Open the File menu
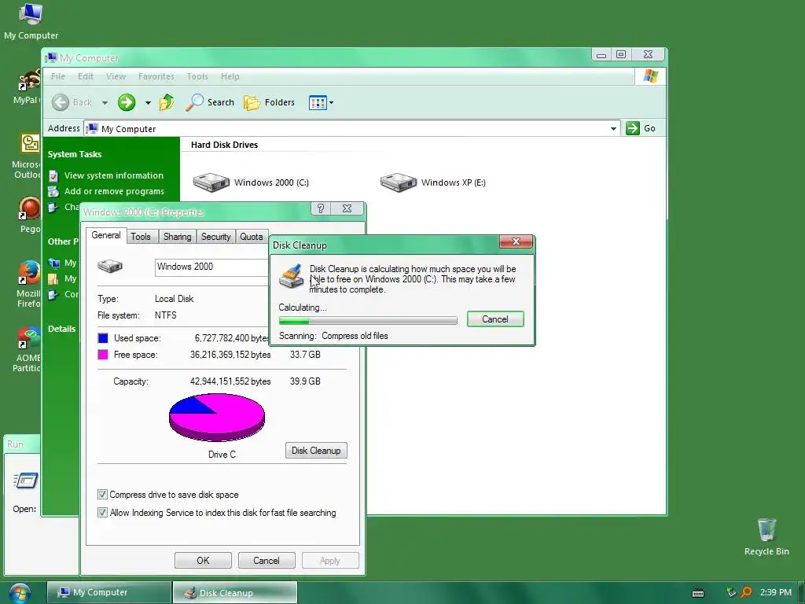This screenshot has height=604, width=805. 58,76
